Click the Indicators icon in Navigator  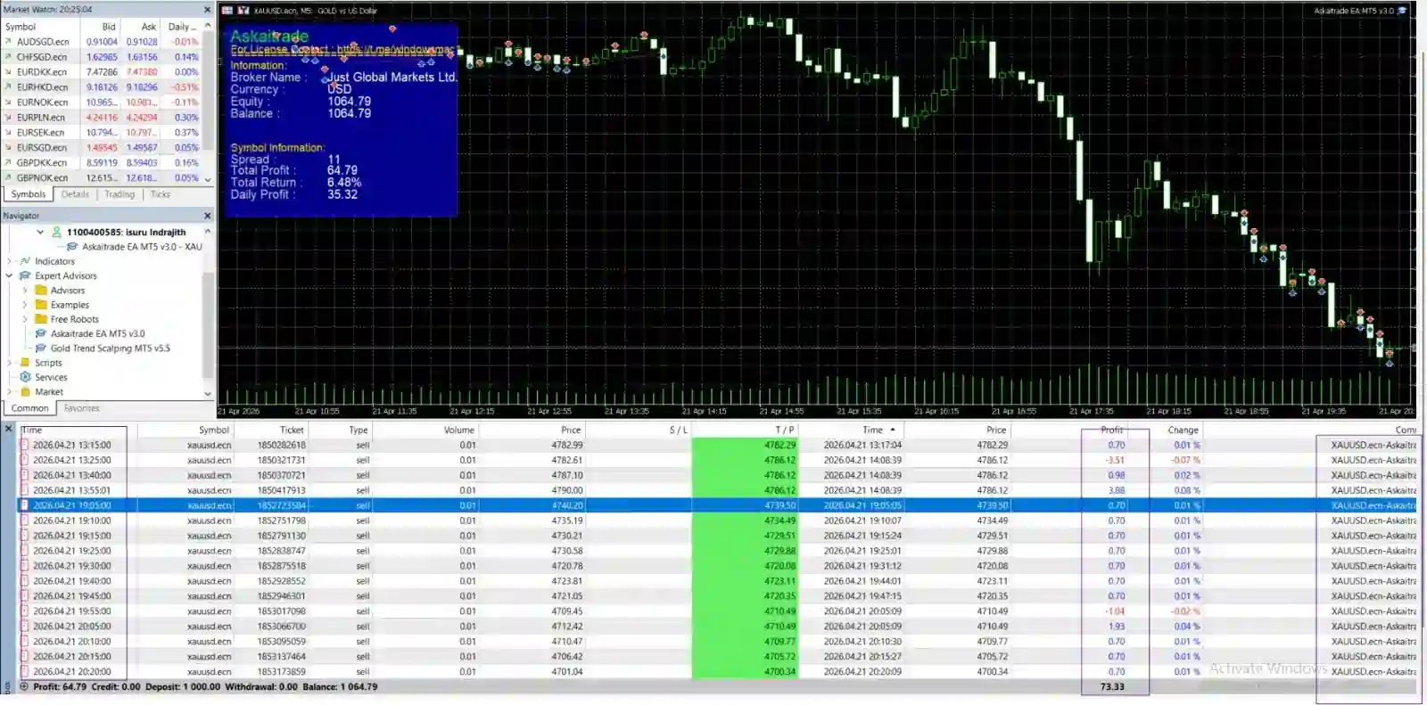tap(25, 261)
